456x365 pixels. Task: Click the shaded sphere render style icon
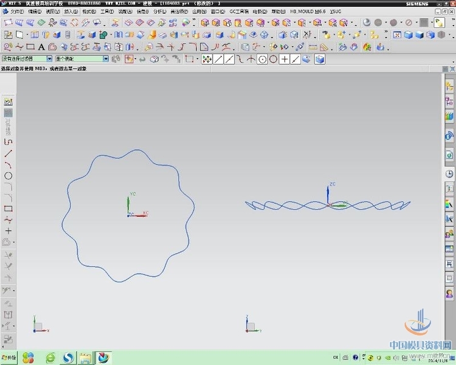[x=367, y=23]
